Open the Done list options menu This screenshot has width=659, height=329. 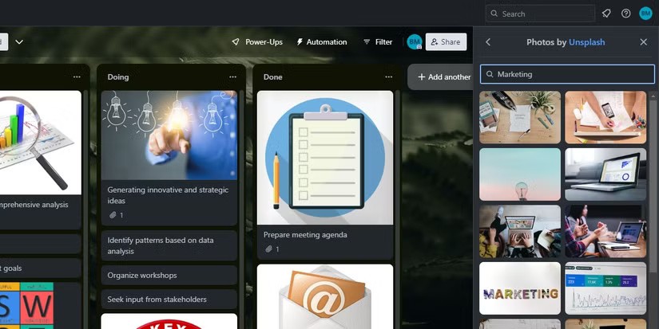tap(388, 77)
